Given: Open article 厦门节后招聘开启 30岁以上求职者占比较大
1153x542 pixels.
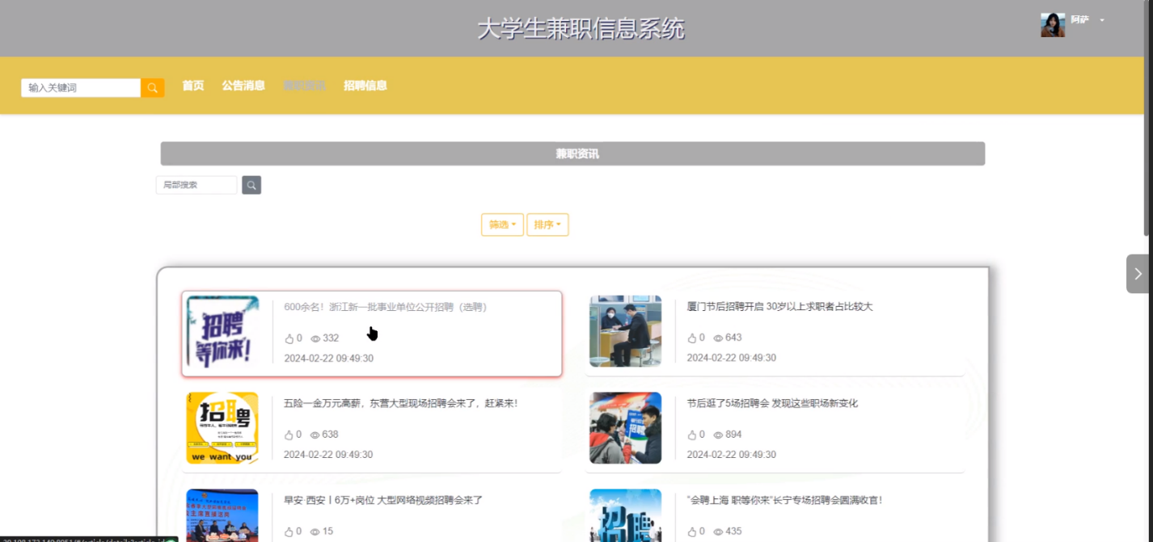Looking at the screenshot, I should point(779,307).
